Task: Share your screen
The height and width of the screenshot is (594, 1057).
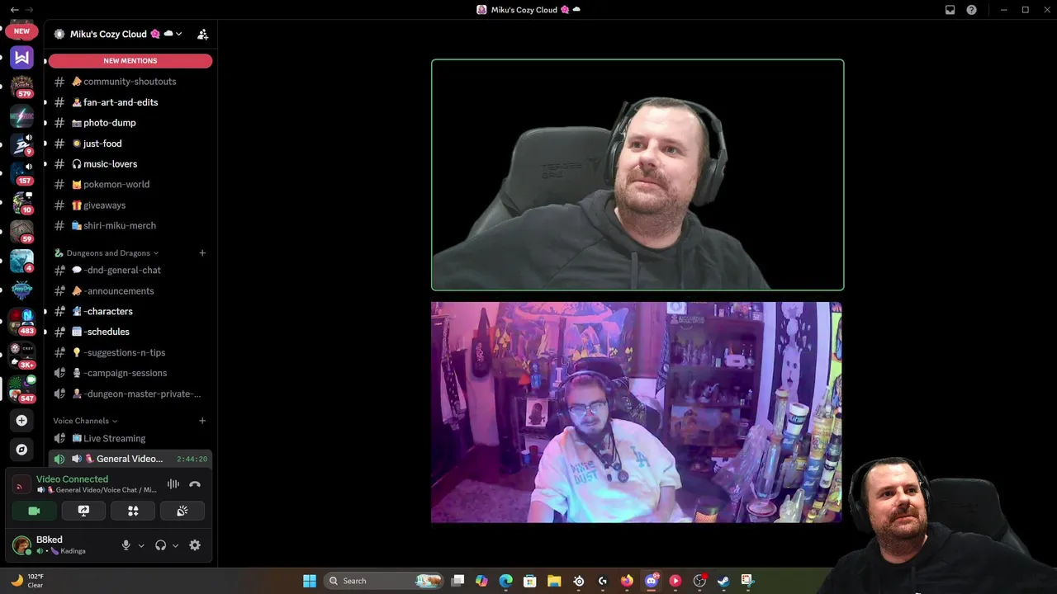Action: (x=83, y=511)
